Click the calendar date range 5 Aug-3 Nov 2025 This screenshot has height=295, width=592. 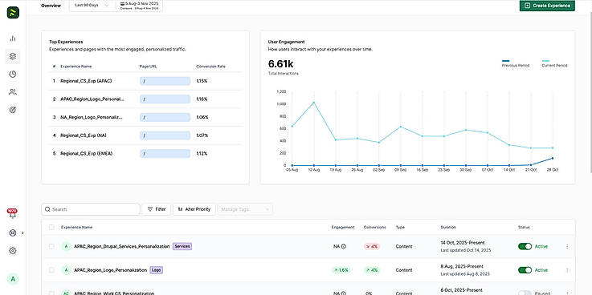coord(139,6)
